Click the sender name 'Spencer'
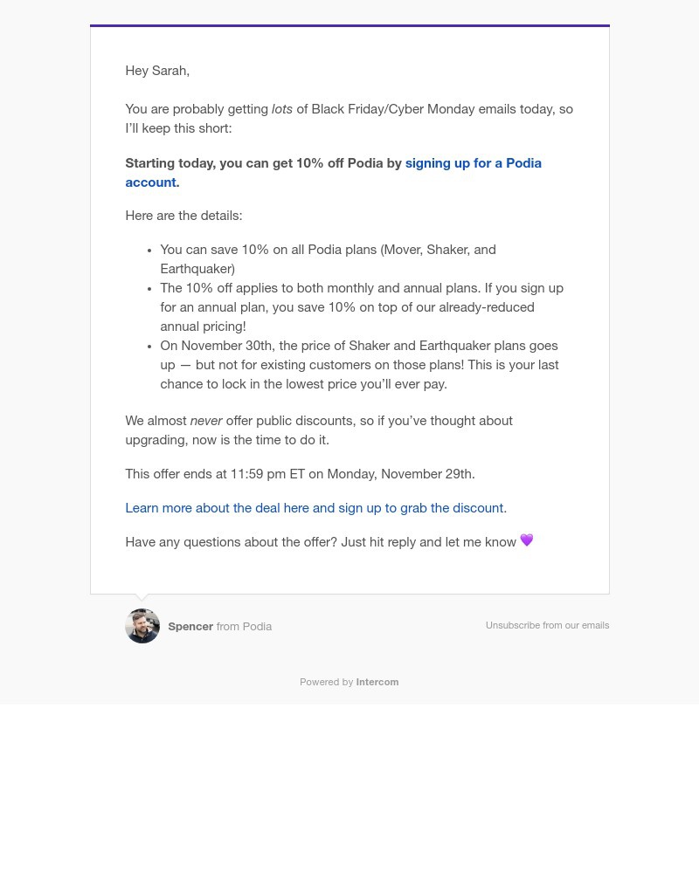699x873 pixels. point(190,627)
